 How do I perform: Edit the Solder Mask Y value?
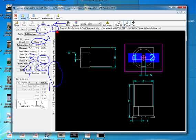tap(44, 61)
